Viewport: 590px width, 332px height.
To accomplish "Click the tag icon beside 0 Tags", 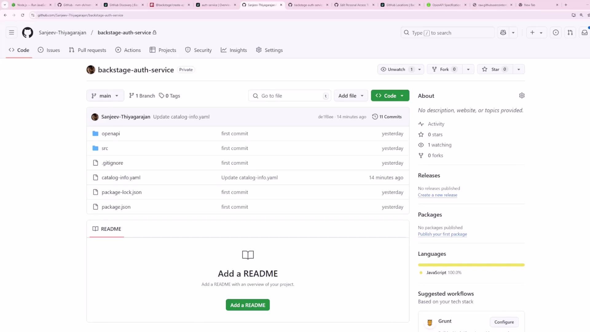I will click(x=161, y=96).
